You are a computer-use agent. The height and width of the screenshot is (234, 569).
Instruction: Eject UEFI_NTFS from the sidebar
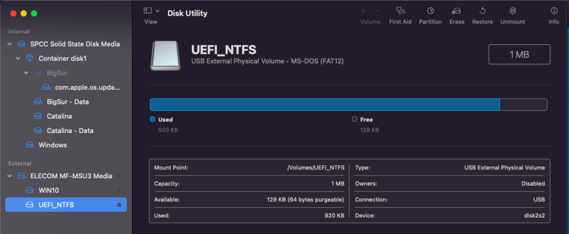point(119,205)
